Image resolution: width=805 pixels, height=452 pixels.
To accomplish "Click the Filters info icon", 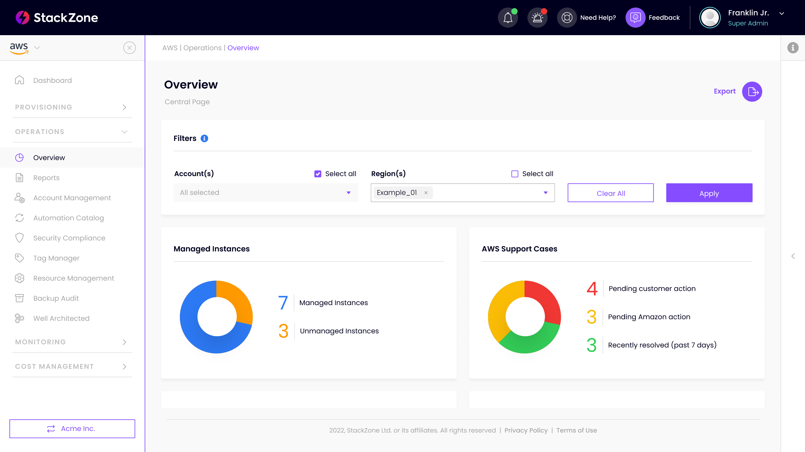I will click(x=204, y=138).
